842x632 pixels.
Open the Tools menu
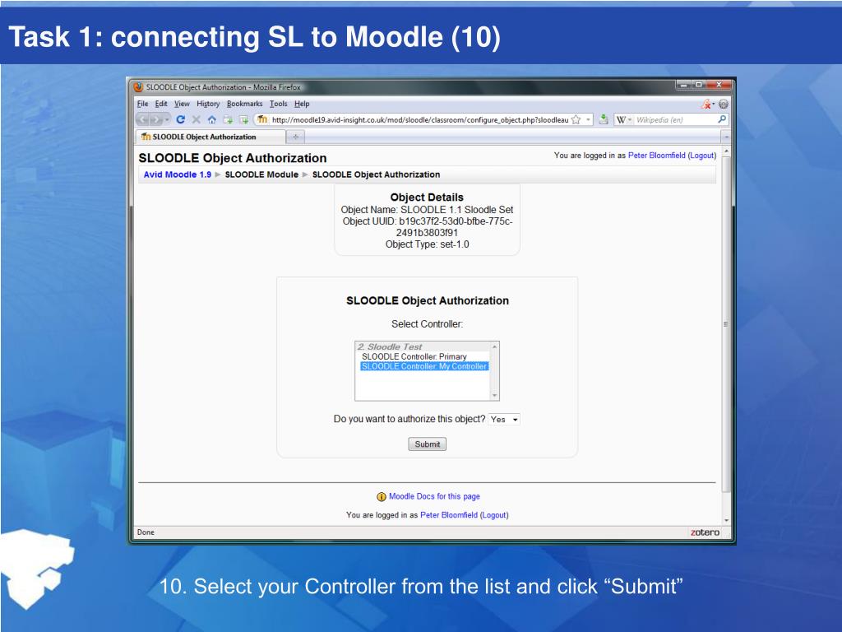click(278, 104)
